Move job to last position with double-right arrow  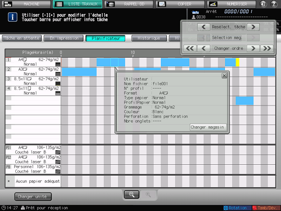[x=267, y=48]
